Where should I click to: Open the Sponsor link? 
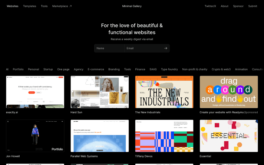point(238,6)
